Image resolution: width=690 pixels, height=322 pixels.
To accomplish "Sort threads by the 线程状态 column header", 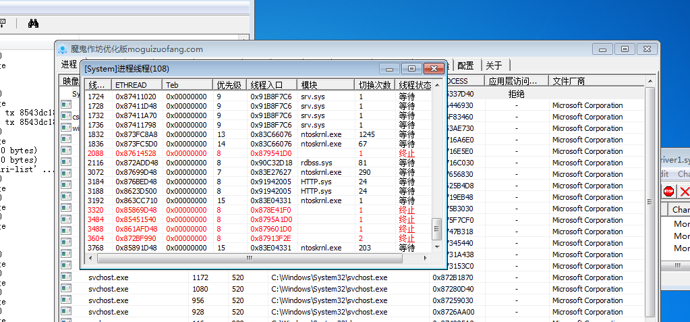I will click(414, 85).
